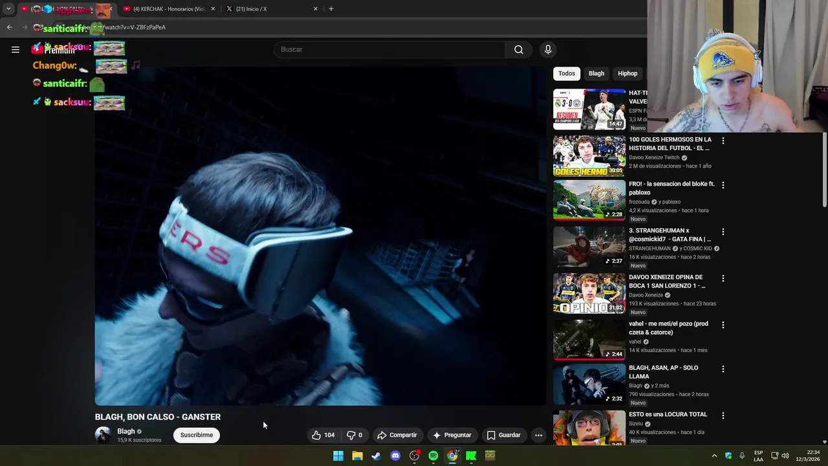
Task: Open options menu for ESTO es una LOCURA video
Action: (x=723, y=416)
